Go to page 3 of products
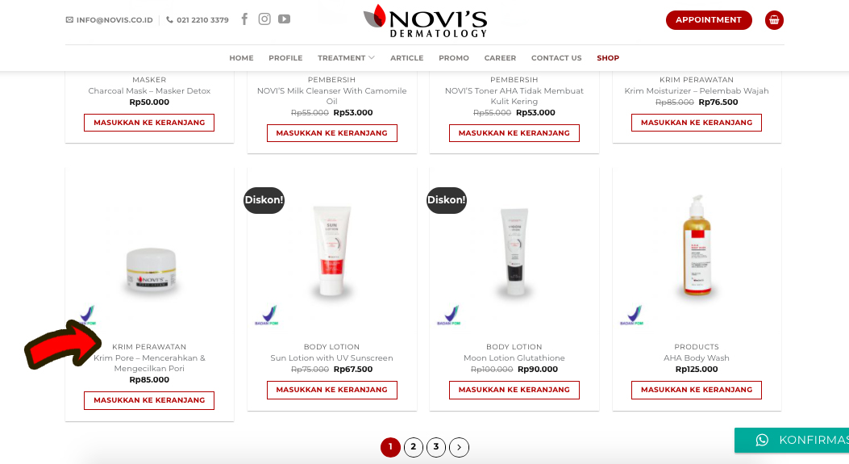Viewport: 849px width, 464px height. 436,447
